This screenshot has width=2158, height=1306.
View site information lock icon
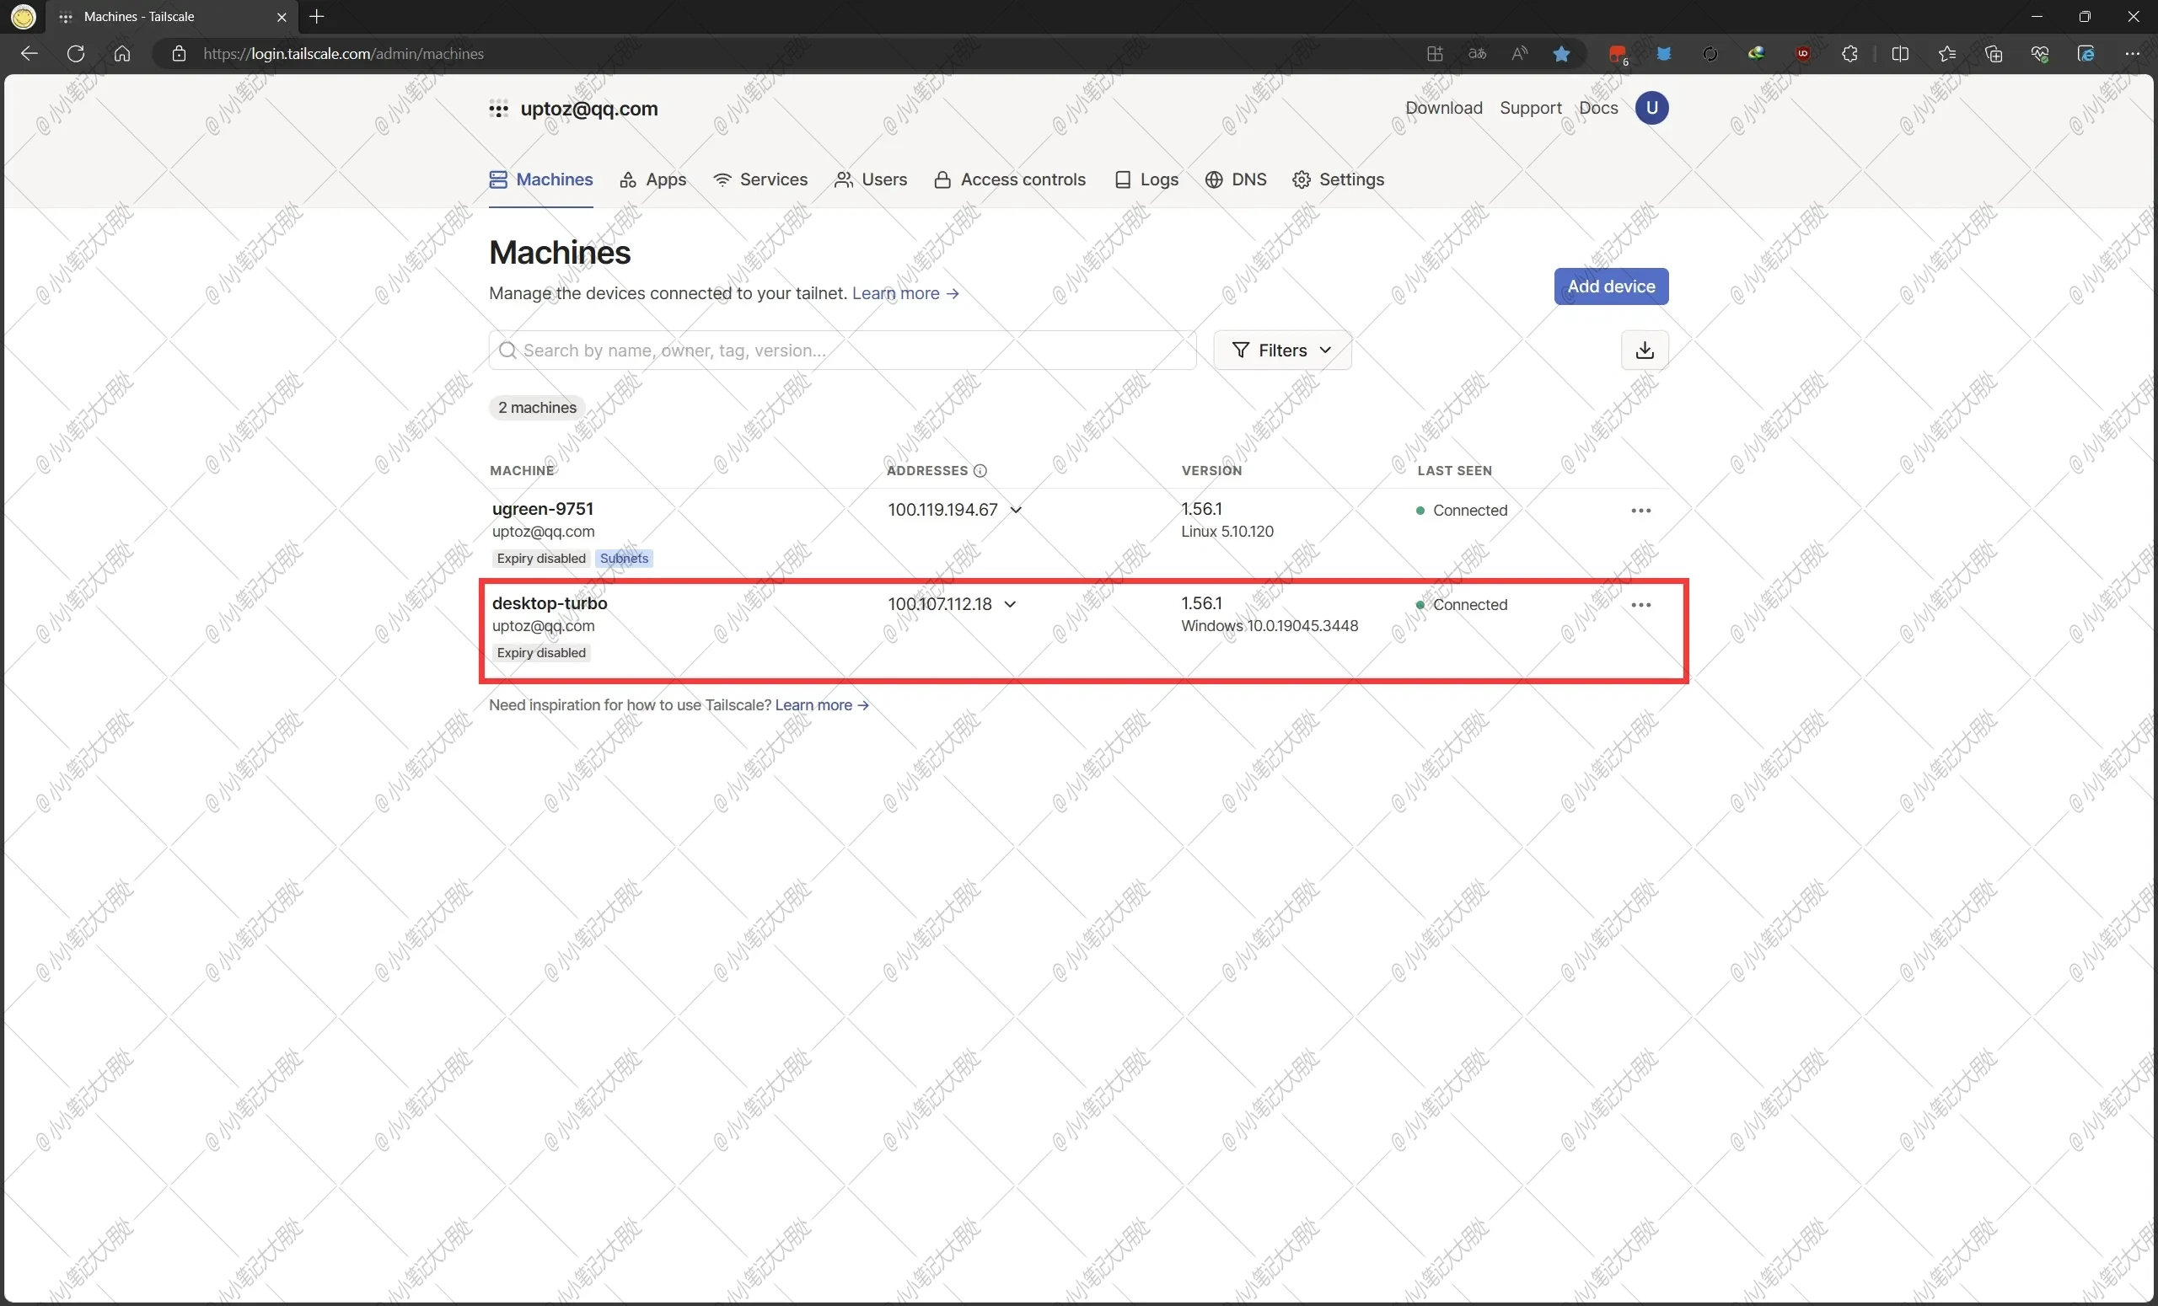(179, 53)
